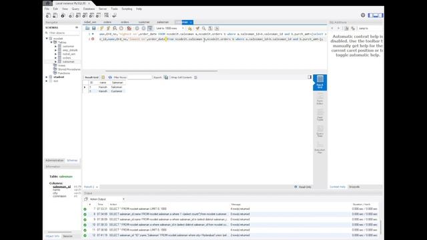The height and width of the screenshot is (240, 427).
Task: Toggle stop-on-error for script execution
Action: pyautogui.click(x=129, y=28)
